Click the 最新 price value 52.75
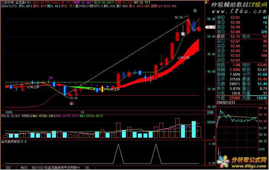 coord(235,37)
